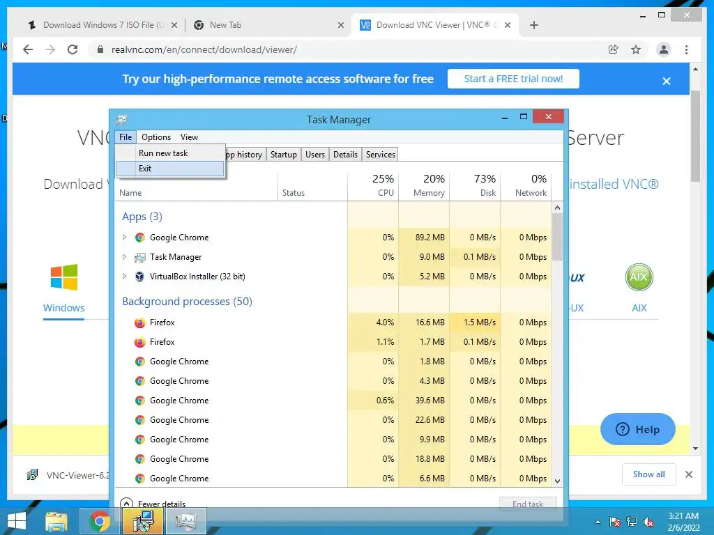
Task: Click the process list scrollbar up arrow
Action: point(557,208)
